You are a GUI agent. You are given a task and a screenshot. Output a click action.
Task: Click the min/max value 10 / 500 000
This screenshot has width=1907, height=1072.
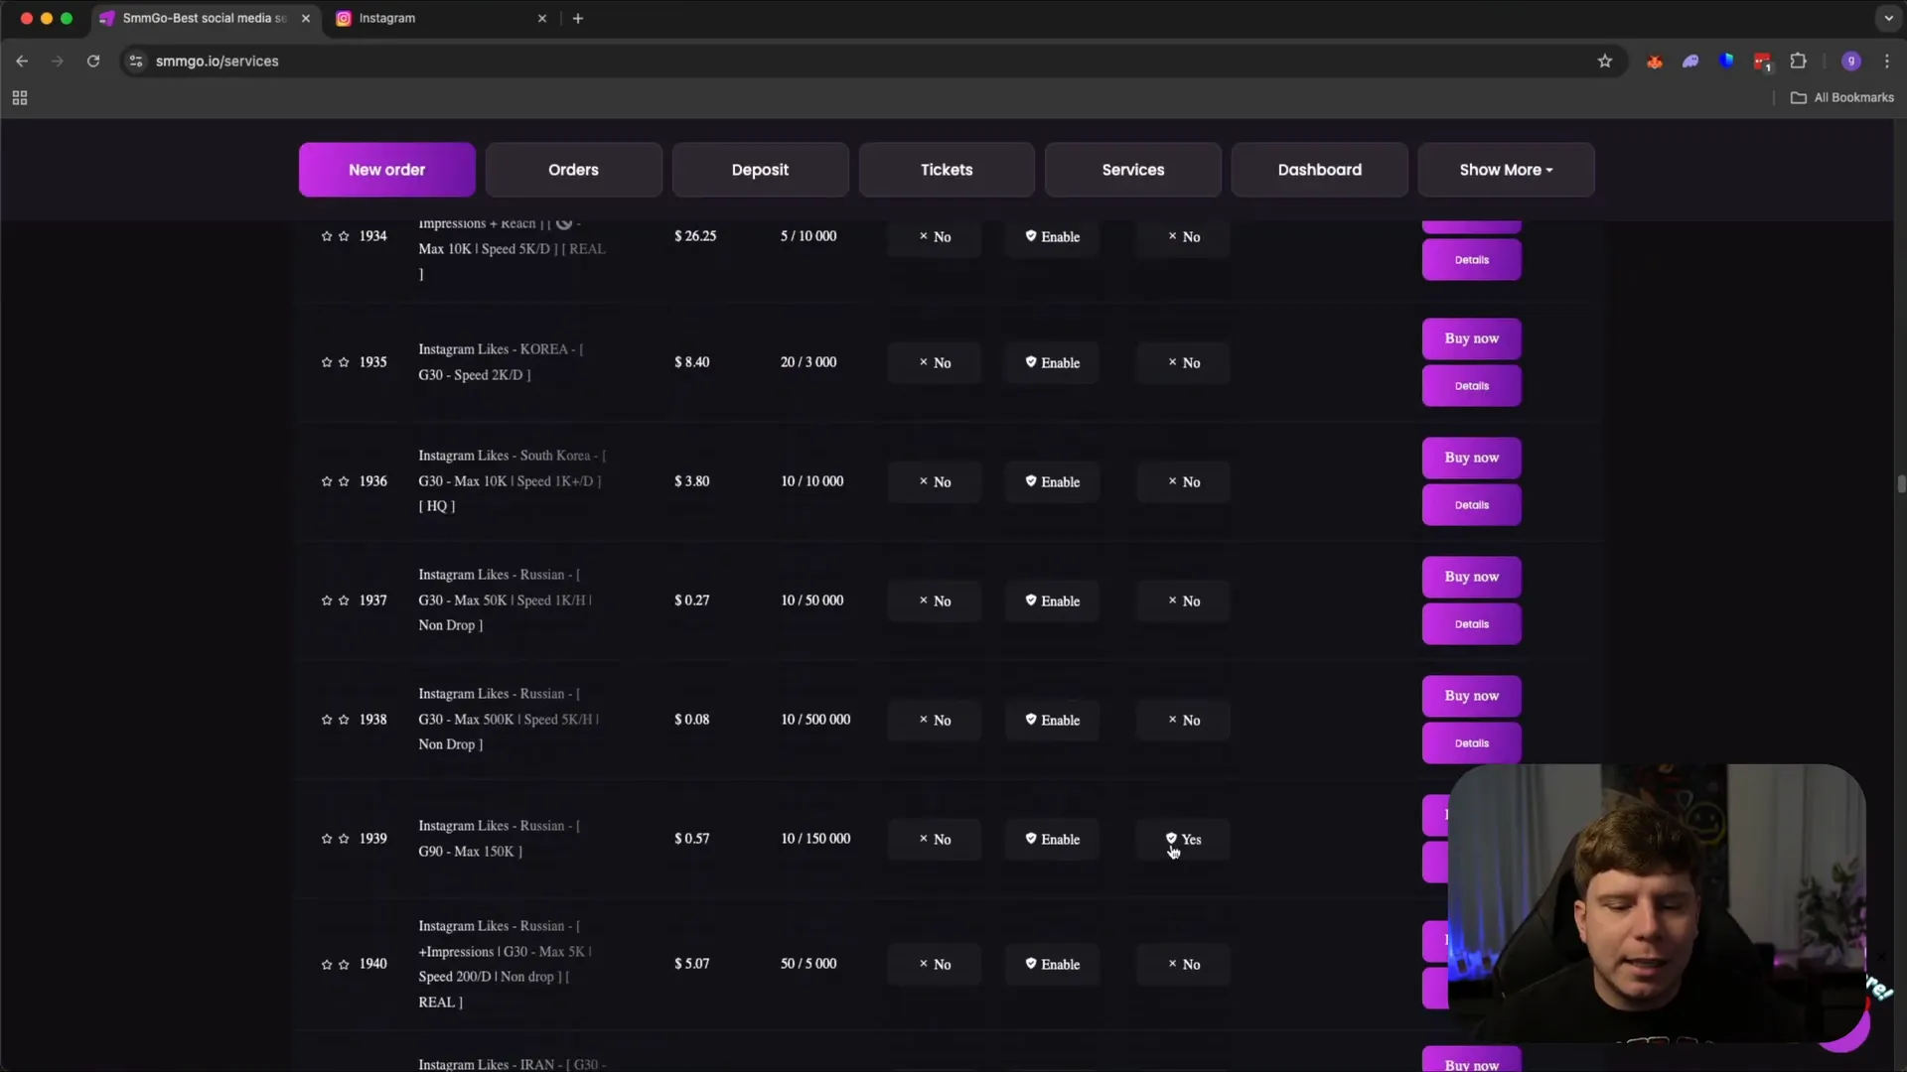[815, 720]
